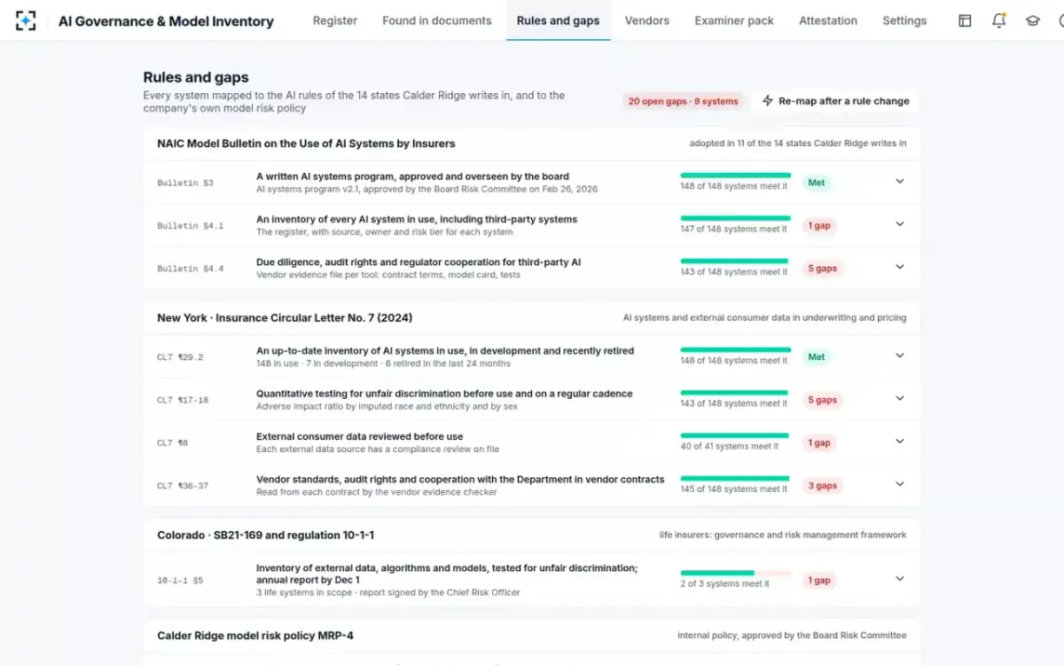Go to the Register tab

(x=335, y=20)
